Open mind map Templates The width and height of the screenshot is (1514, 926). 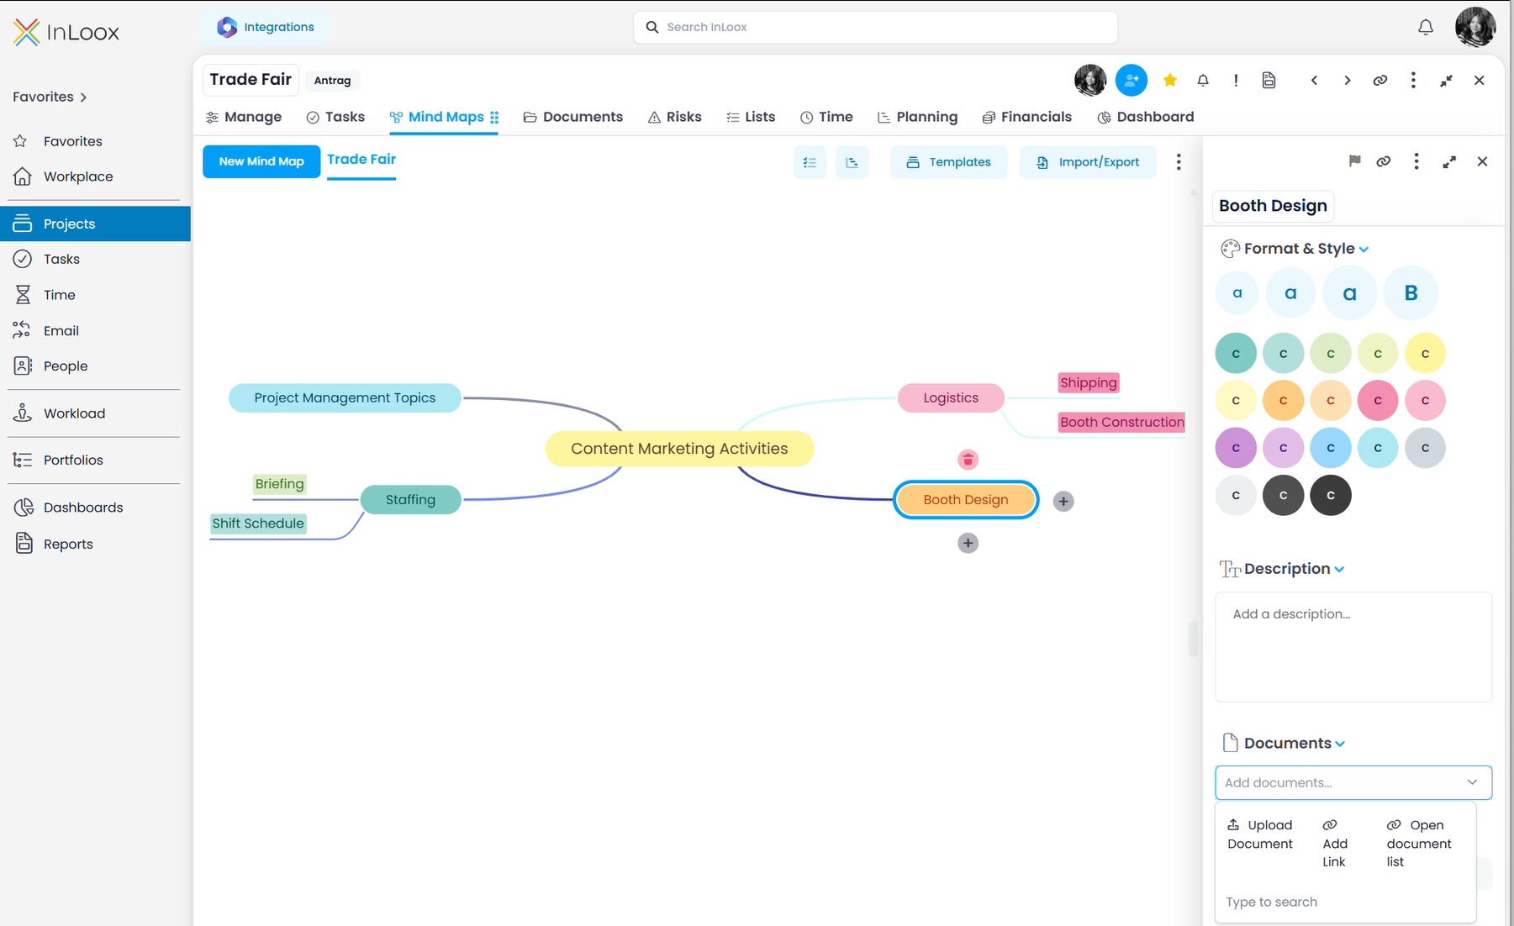(x=949, y=162)
